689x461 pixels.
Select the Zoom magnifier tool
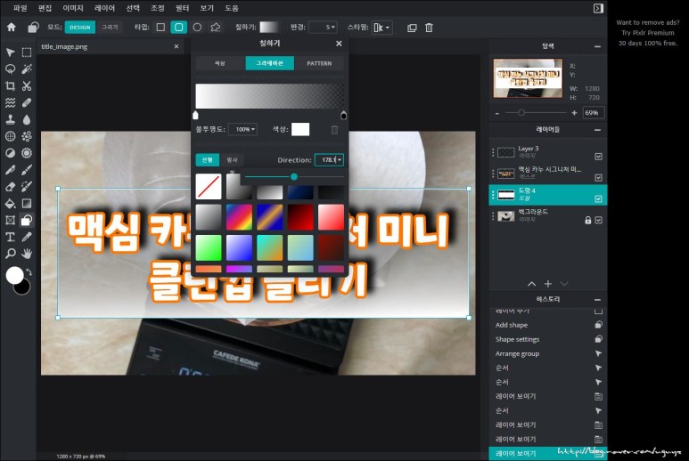(10, 254)
